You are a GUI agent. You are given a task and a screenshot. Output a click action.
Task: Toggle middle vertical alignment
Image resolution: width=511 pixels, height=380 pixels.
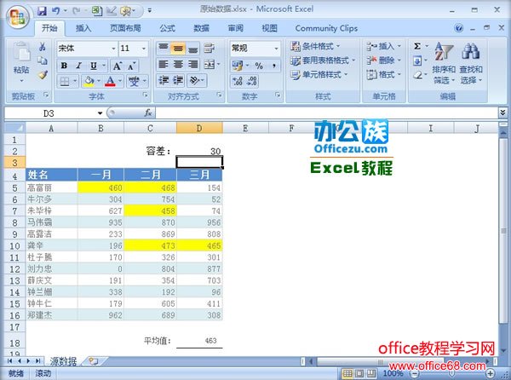click(178, 49)
